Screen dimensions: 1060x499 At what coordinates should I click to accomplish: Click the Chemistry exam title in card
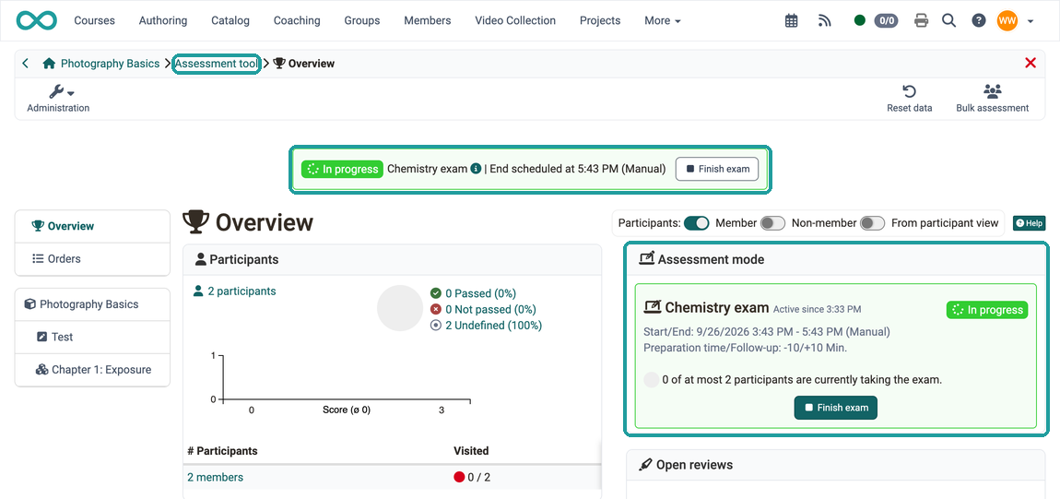pyautogui.click(x=717, y=308)
